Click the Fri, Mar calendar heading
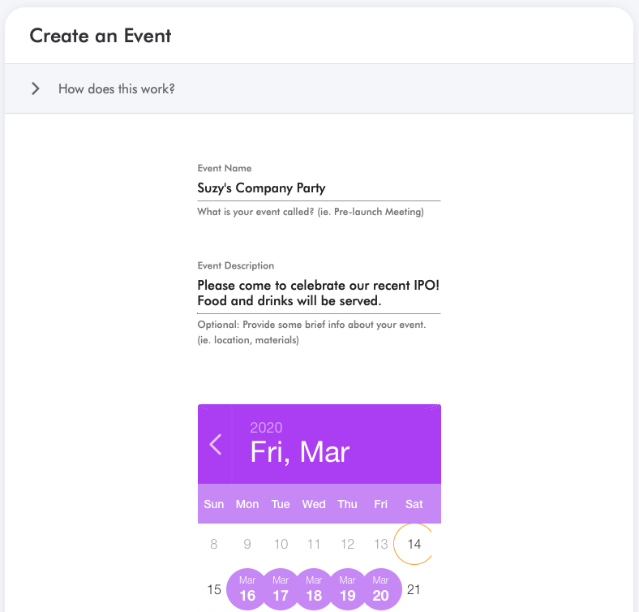This screenshot has height=612, width=639. pyautogui.click(x=300, y=452)
